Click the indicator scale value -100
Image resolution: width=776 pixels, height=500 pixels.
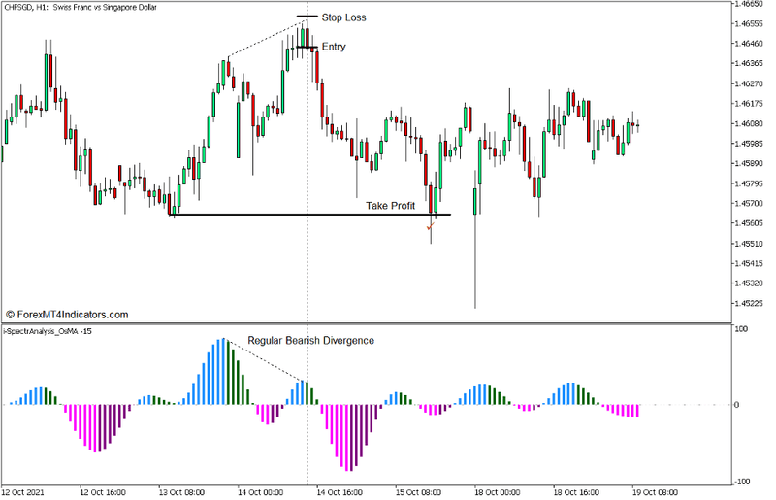click(743, 482)
